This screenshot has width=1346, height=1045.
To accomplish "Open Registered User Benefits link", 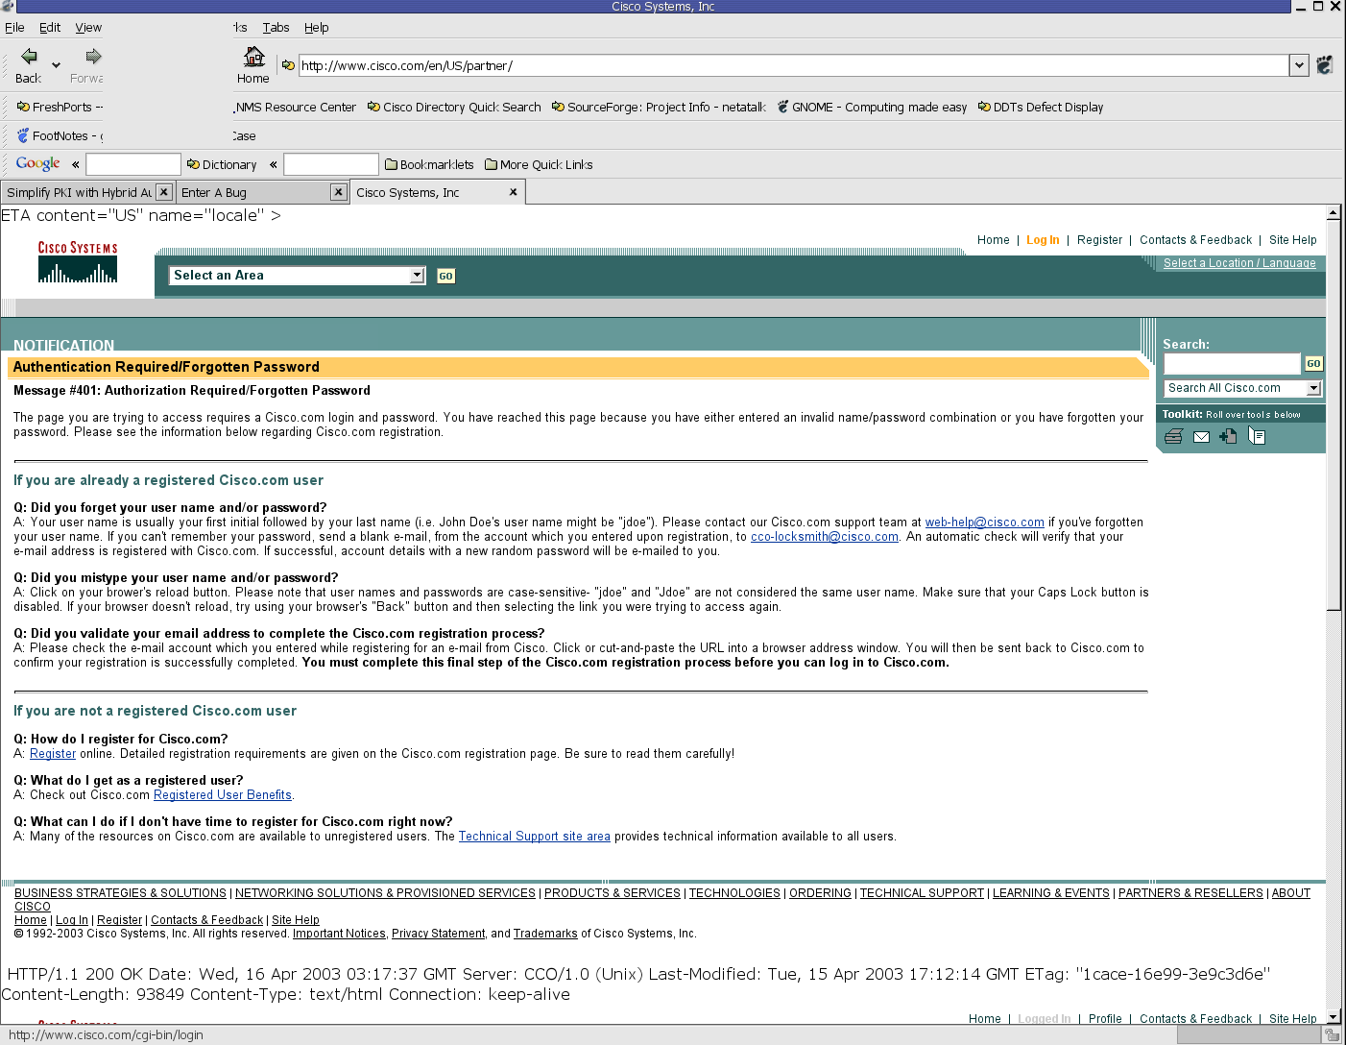I will click(223, 795).
